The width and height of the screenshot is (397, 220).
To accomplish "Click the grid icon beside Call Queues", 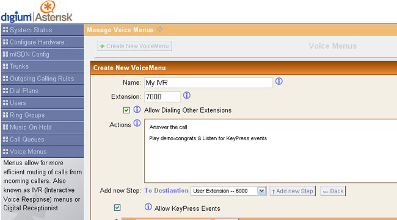I will tap(5, 140).
